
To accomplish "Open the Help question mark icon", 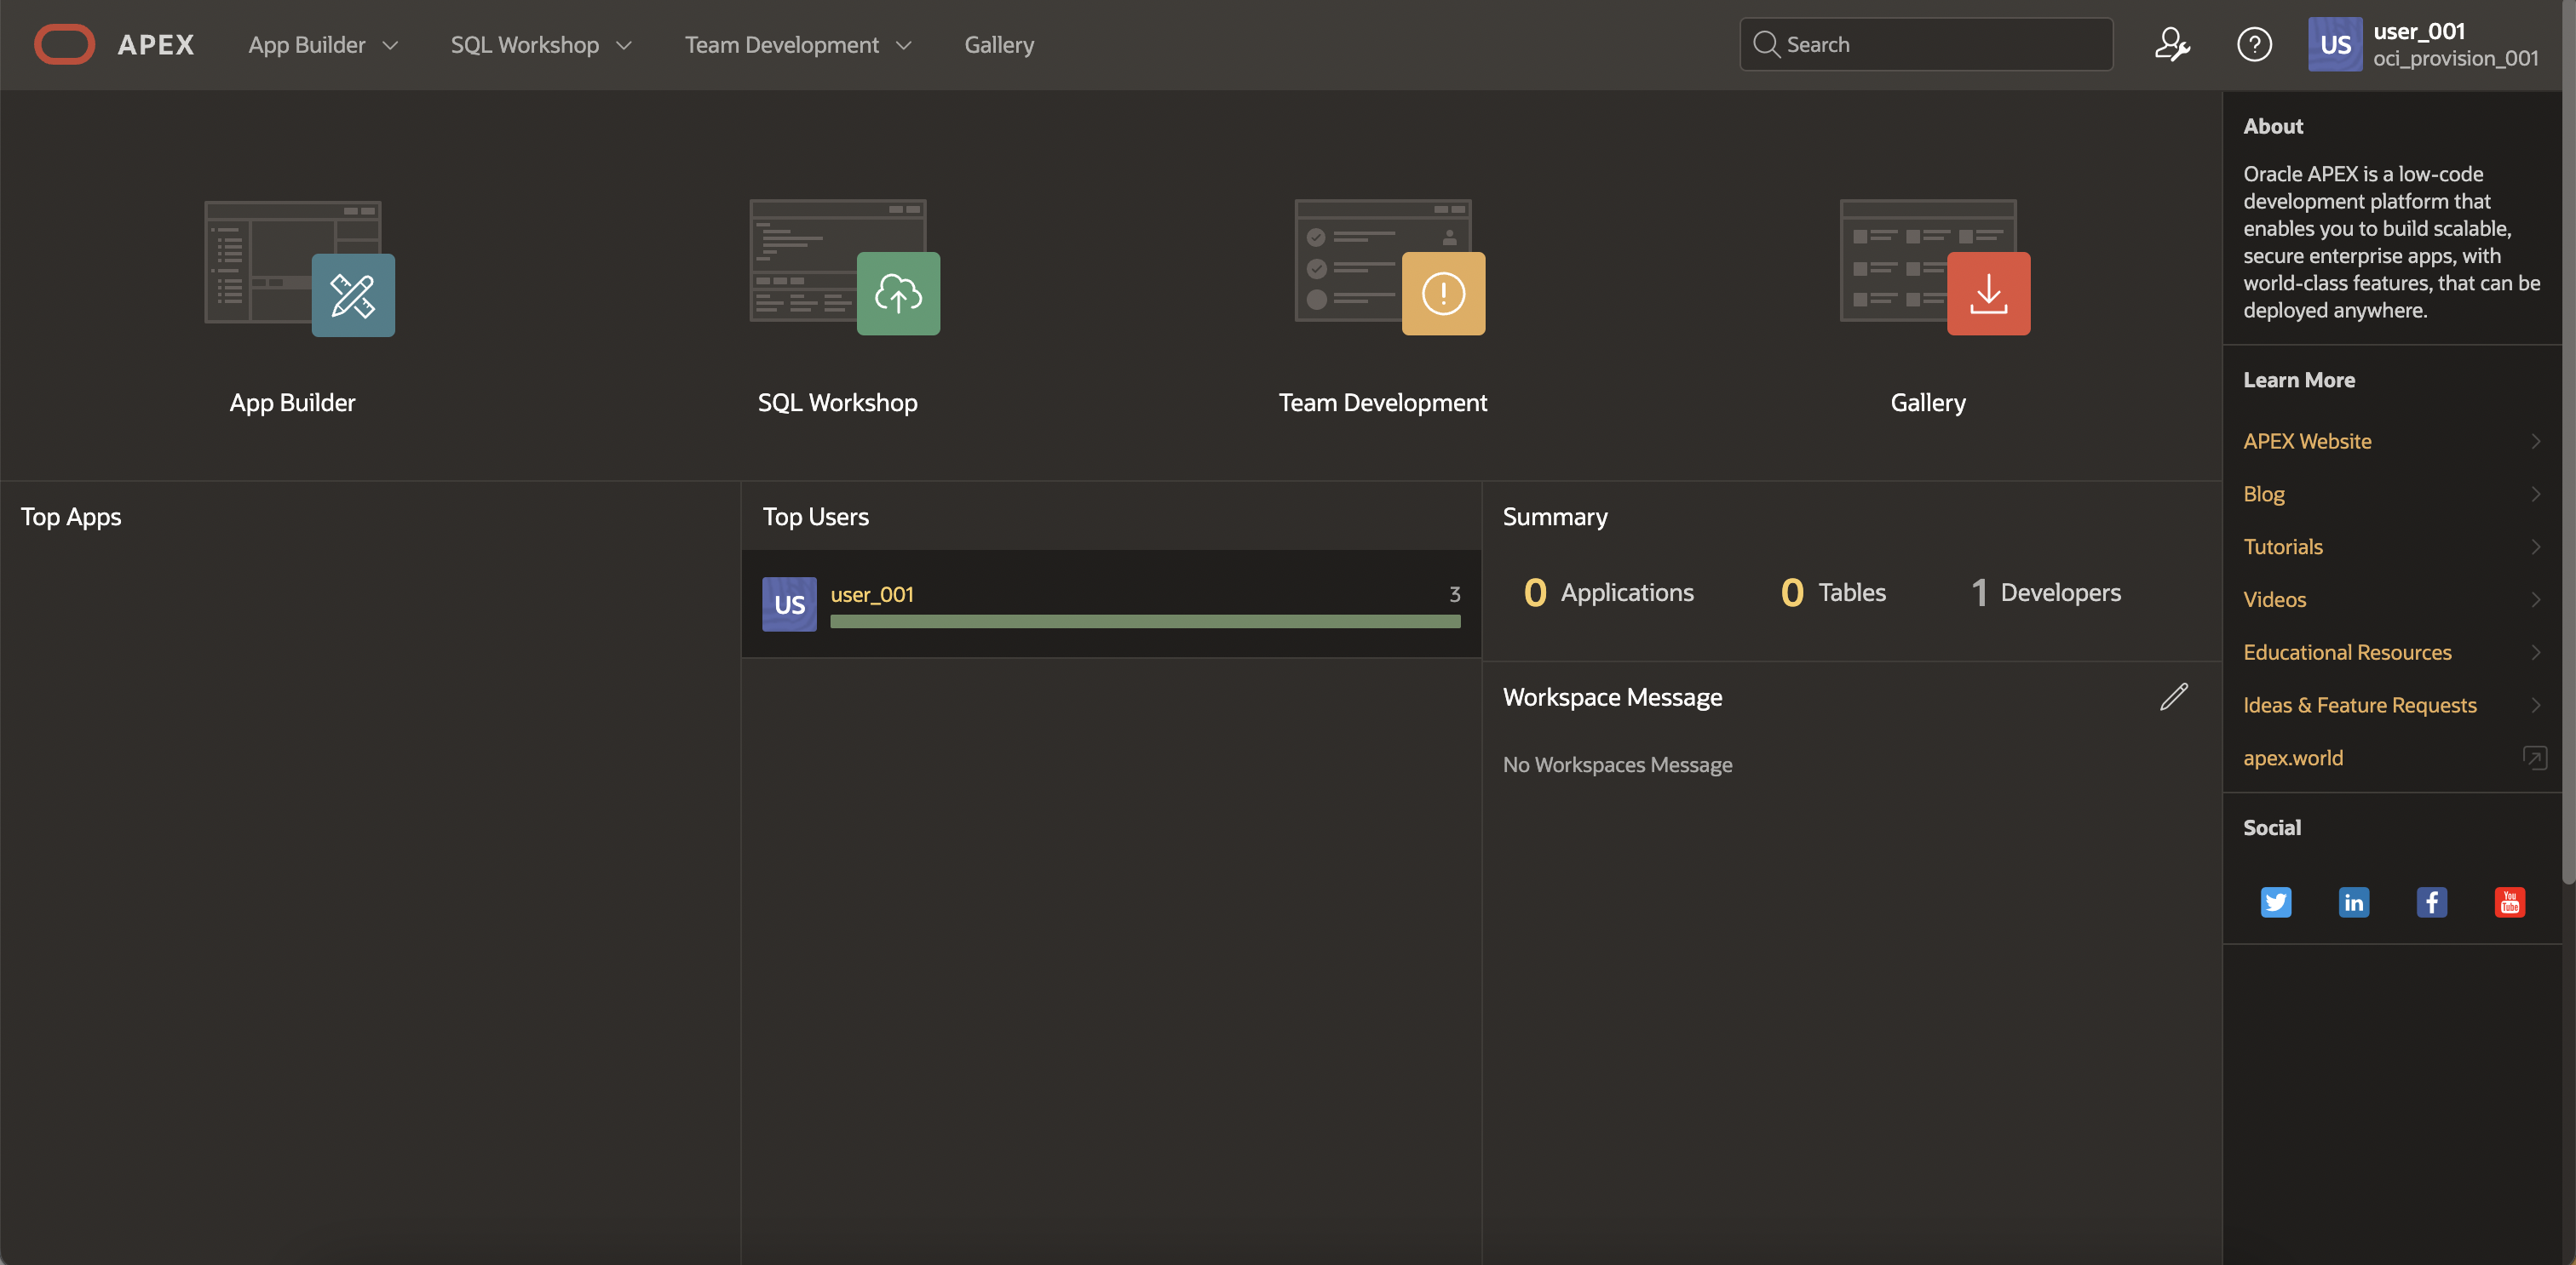I will click(2253, 45).
